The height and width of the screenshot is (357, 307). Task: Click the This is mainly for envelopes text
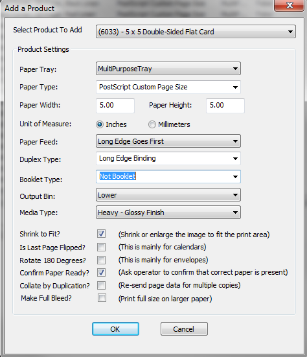point(163,260)
